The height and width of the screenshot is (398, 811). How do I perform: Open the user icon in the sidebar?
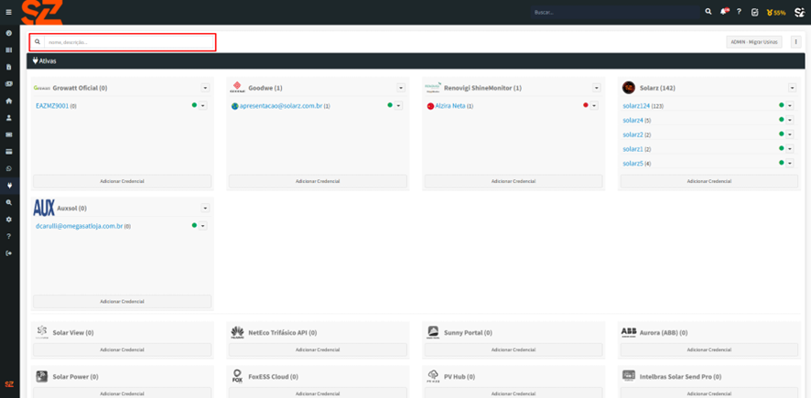pyautogui.click(x=9, y=118)
